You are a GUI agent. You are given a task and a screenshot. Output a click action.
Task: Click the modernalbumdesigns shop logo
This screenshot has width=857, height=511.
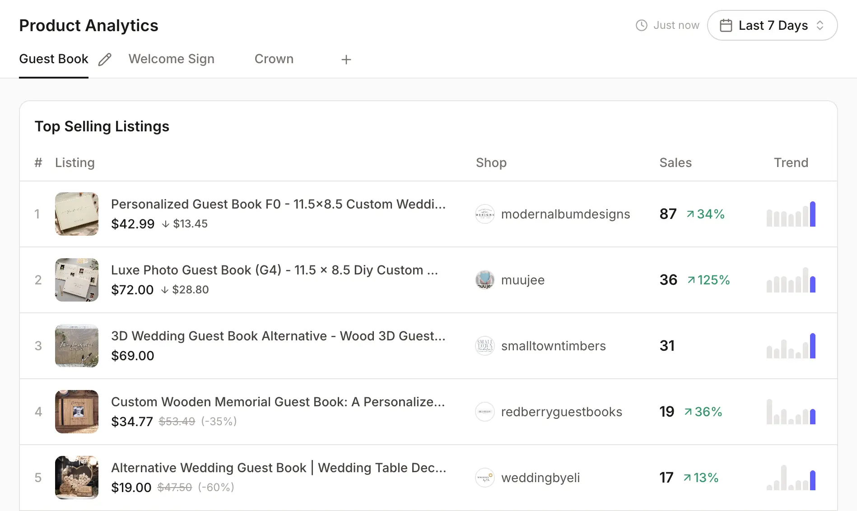click(485, 214)
